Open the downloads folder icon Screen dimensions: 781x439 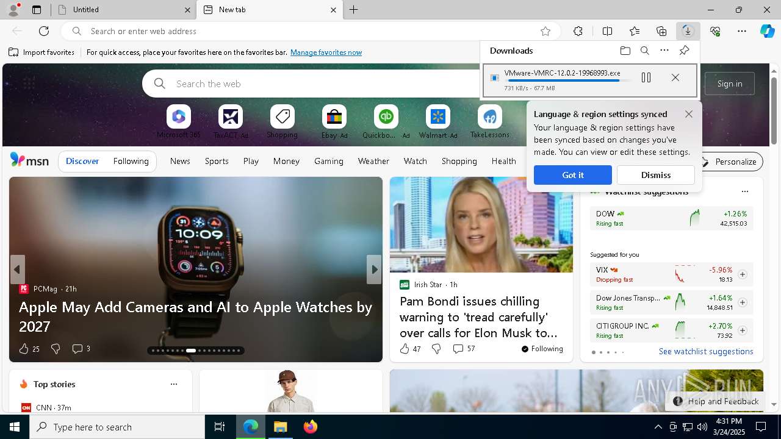(625, 51)
